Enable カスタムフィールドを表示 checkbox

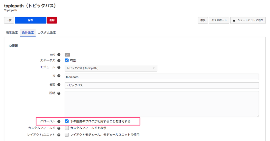[67, 128]
